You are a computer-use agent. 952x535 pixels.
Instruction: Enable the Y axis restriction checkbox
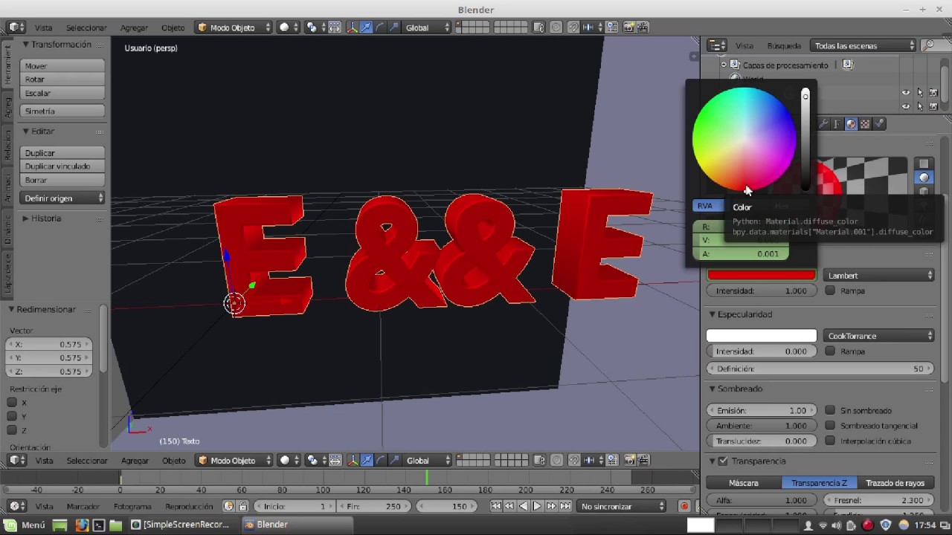pos(12,416)
